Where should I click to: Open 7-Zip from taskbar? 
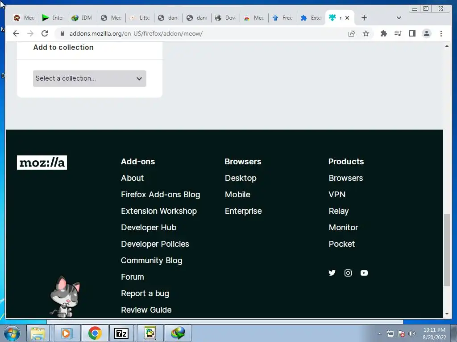click(122, 333)
